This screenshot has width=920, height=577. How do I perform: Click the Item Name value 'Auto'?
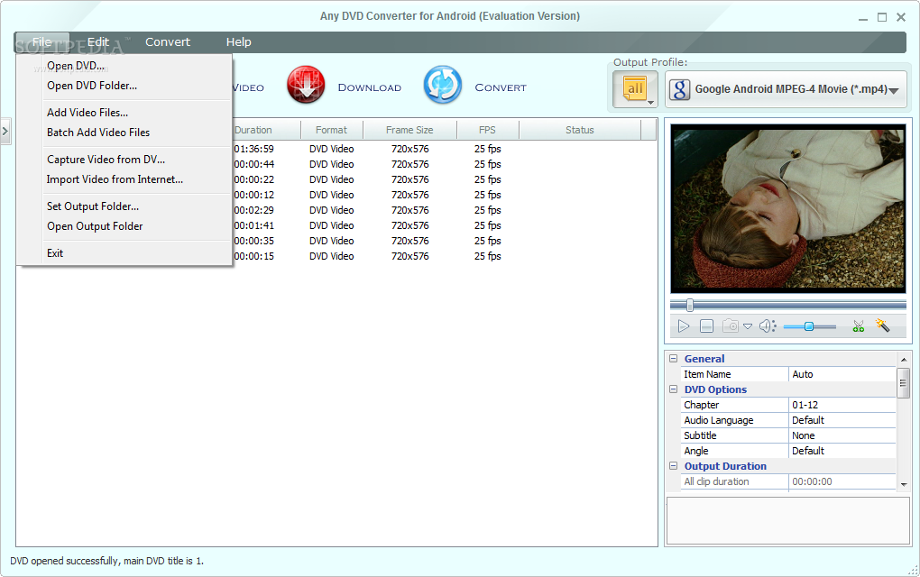(x=842, y=374)
